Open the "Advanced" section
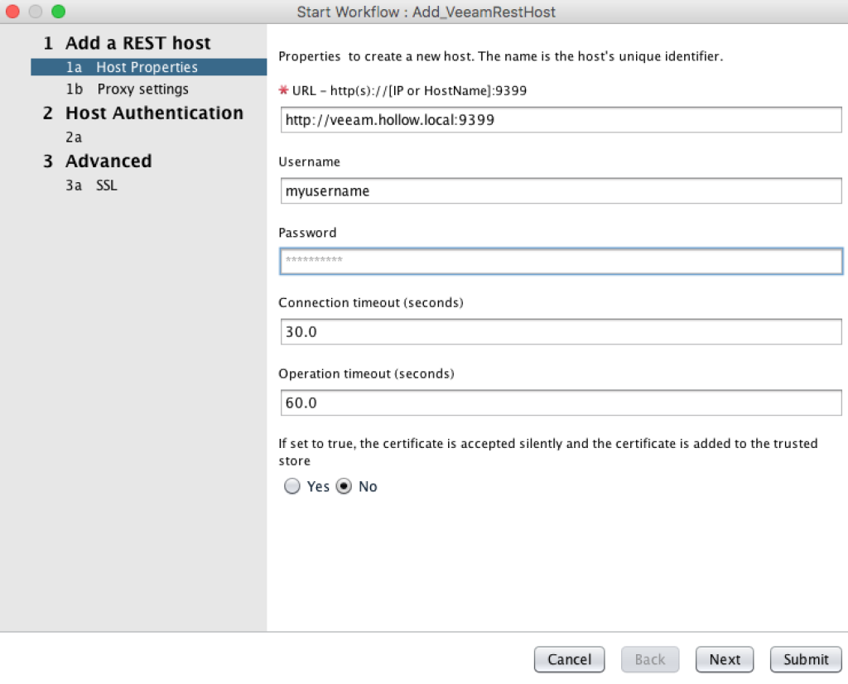 (108, 161)
